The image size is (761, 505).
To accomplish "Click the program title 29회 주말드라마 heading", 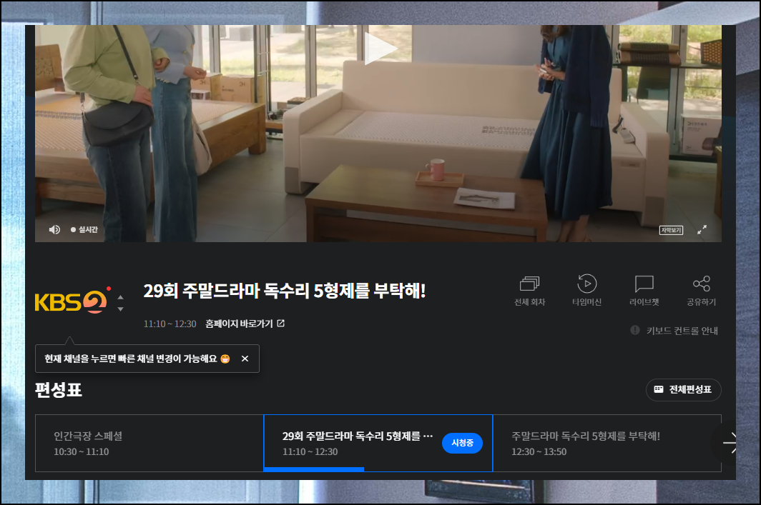I will [x=285, y=291].
